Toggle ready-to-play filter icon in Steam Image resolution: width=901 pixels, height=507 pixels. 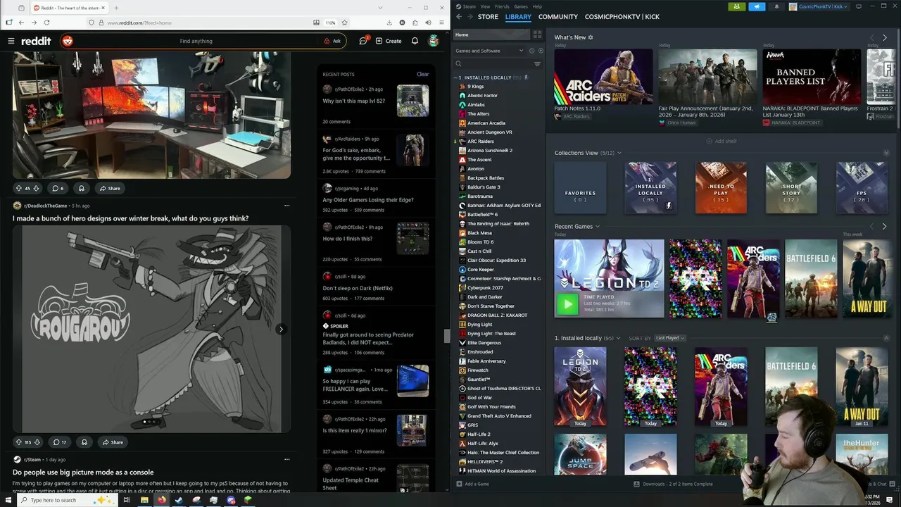541,51
